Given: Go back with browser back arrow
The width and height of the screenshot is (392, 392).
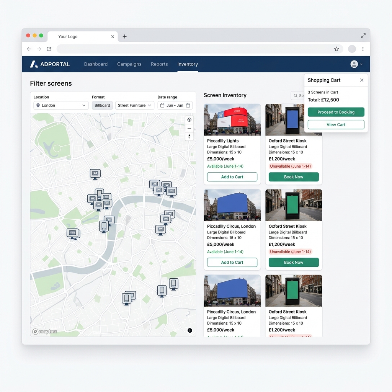Looking at the screenshot, I should [29, 49].
